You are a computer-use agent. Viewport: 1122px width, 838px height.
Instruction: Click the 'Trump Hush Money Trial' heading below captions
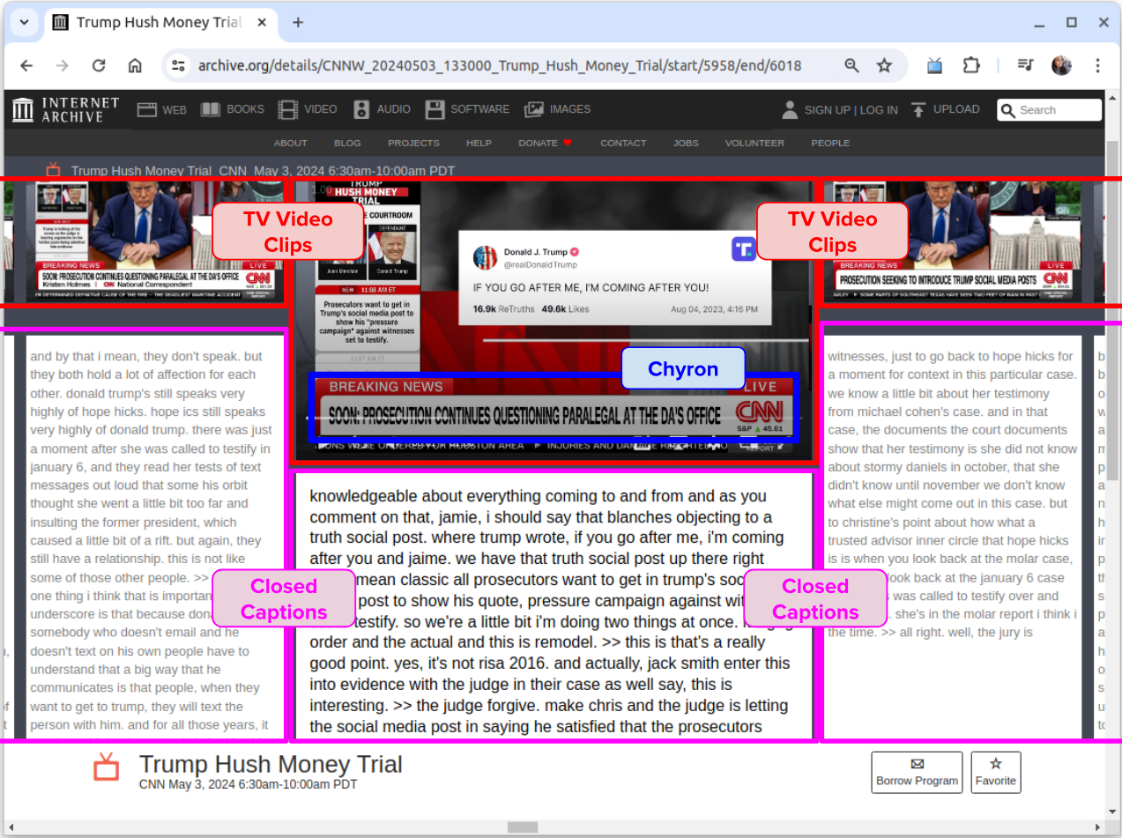[x=271, y=764]
